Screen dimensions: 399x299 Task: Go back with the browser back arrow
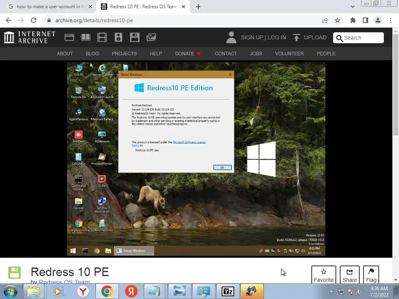tap(9, 20)
